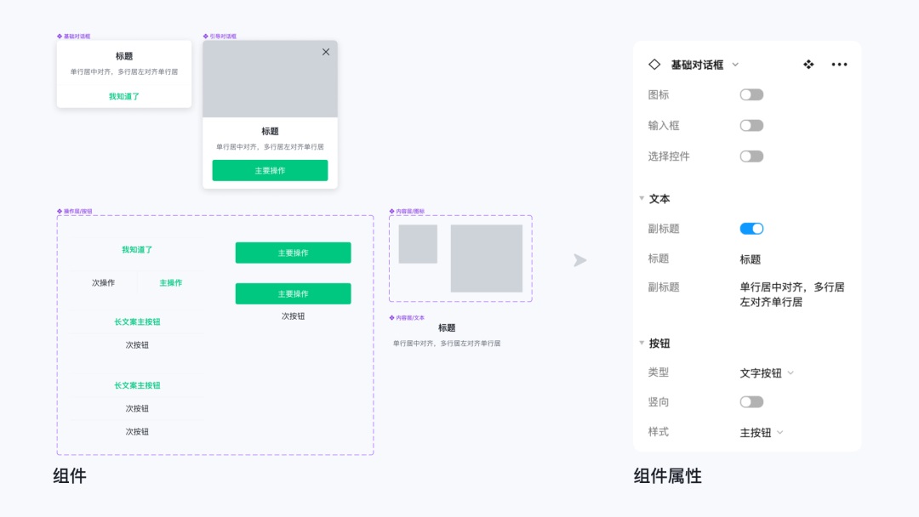Image resolution: width=919 pixels, height=517 pixels.
Task: Click the purple component icon next to 内容层/图标 label
Action: point(391,212)
